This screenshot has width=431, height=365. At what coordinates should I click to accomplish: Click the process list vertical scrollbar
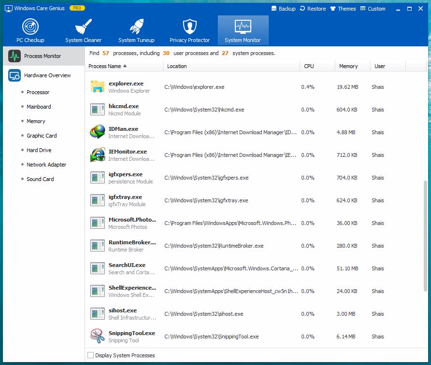pyautogui.click(x=425, y=236)
